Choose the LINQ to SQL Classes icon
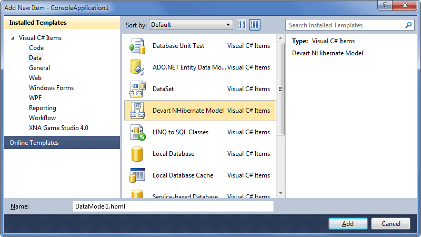The height and width of the screenshot is (237, 421). coord(138,132)
